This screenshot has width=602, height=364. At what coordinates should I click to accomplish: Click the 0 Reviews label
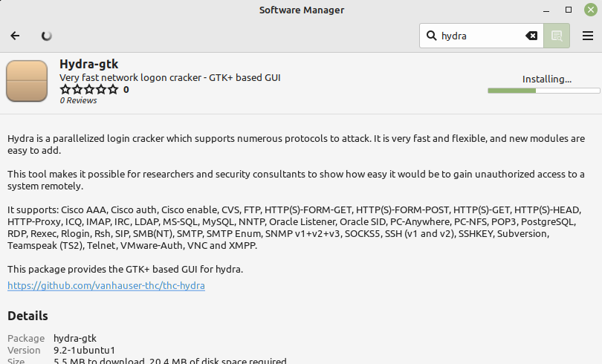pyautogui.click(x=79, y=100)
